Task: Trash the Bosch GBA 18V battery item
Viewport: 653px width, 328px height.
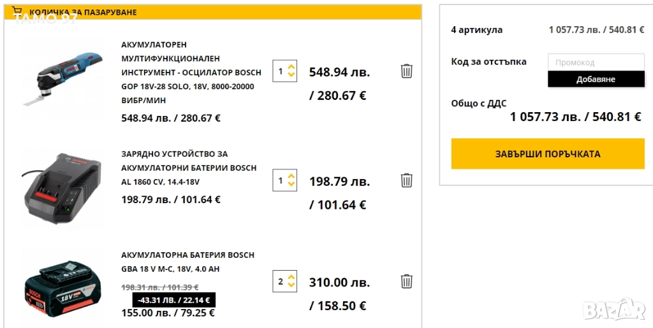Action: 406,281
